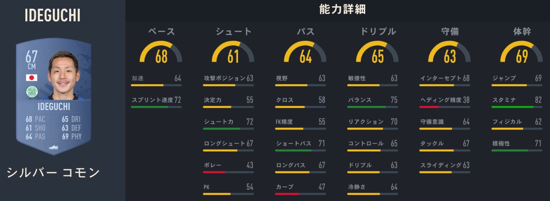Viewport: 550px width, 201px height.
Task: Click the Japan flag on the card
Action: point(31,78)
